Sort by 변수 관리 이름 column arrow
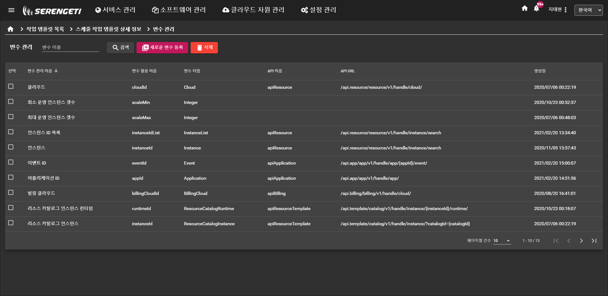This screenshot has height=296, width=608. 56,71
